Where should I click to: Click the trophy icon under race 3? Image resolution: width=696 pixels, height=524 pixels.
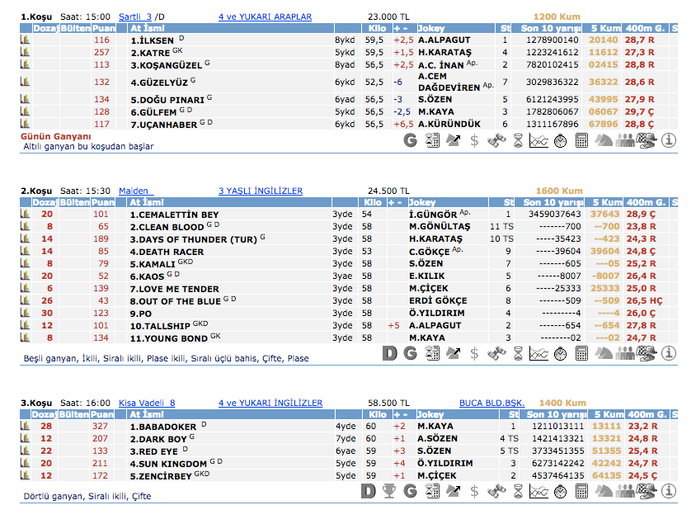coord(389,492)
